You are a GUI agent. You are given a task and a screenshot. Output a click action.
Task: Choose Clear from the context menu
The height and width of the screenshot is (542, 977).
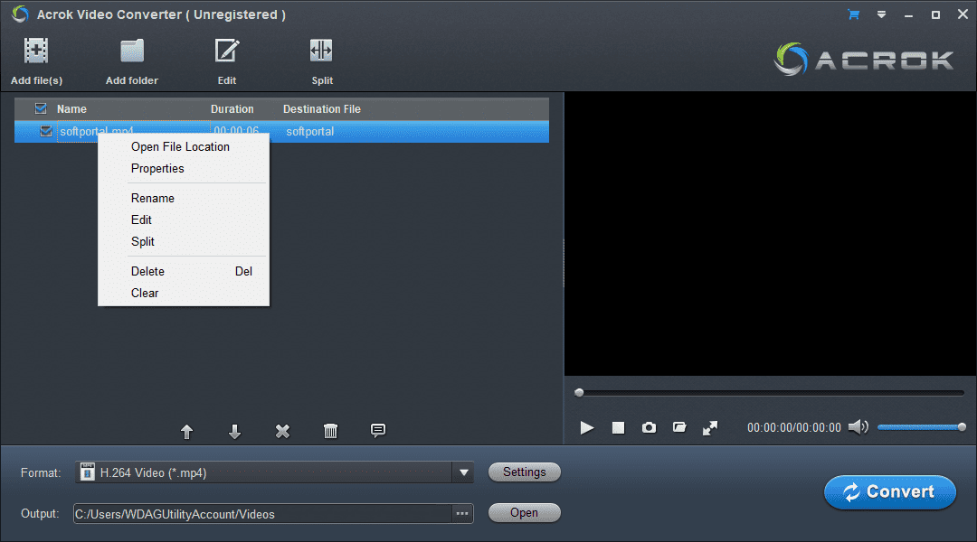pos(145,293)
